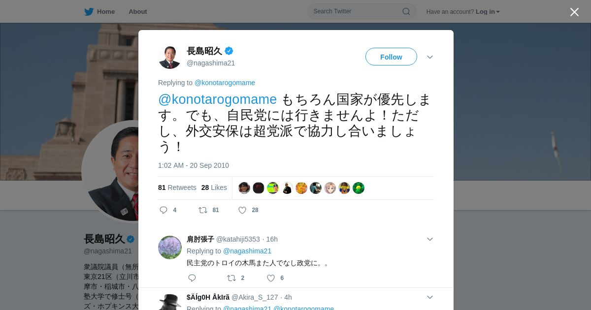This screenshot has width=591, height=310.
Task: Like katahiji5353's reply with 6 likes
Action: click(x=271, y=278)
